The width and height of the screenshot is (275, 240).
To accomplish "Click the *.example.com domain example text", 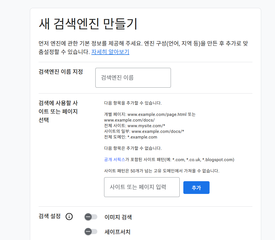I will click(x=142, y=137).
